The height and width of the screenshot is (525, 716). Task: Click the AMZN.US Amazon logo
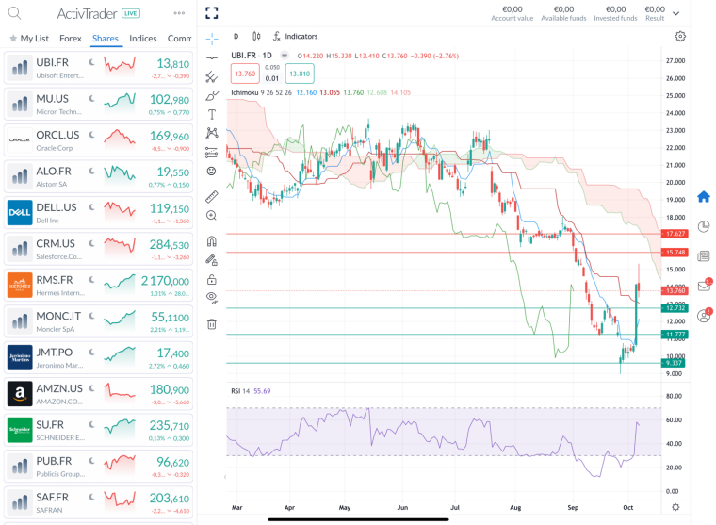[20, 394]
